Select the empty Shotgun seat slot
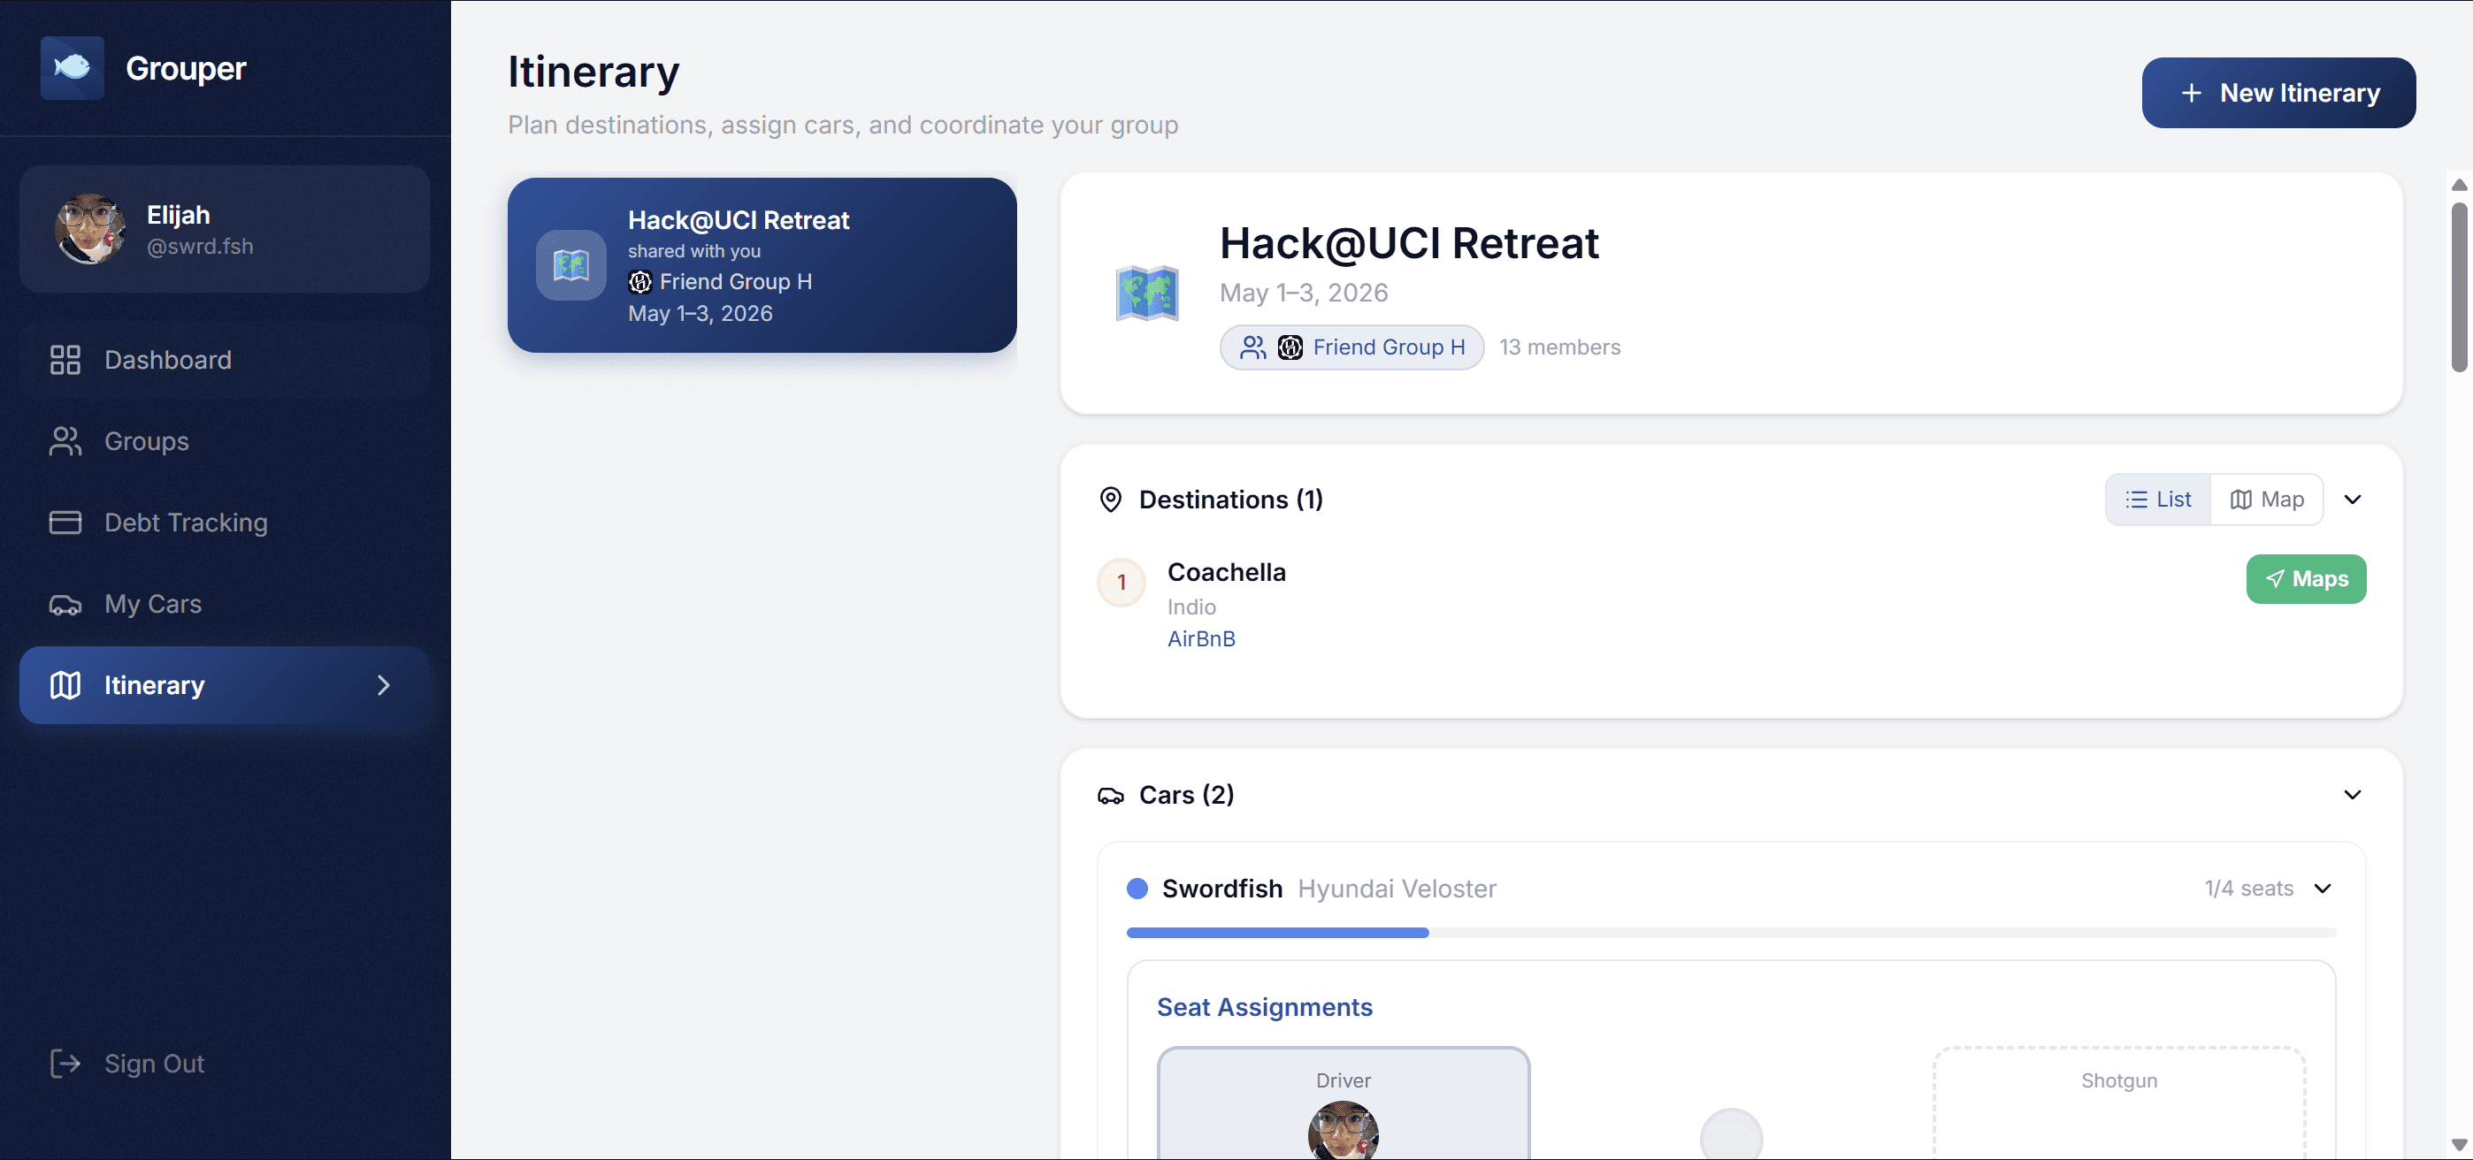 pyautogui.click(x=2118, y=1104)
